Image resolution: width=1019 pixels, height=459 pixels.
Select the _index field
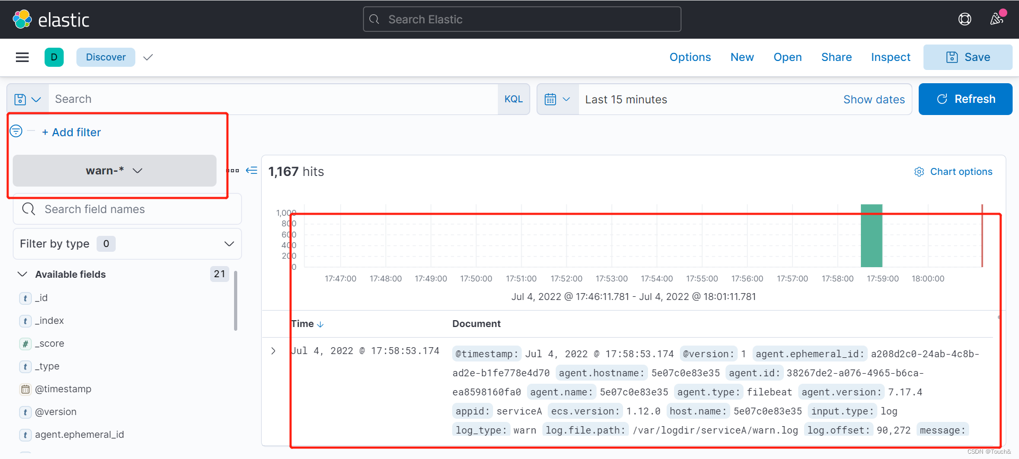pos(49,321)
